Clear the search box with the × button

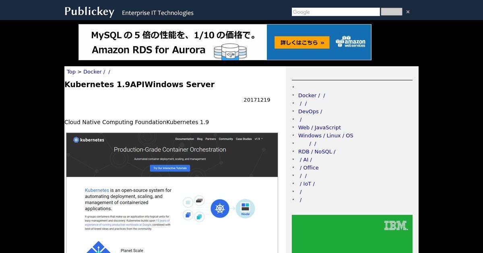tap(408, 12)
